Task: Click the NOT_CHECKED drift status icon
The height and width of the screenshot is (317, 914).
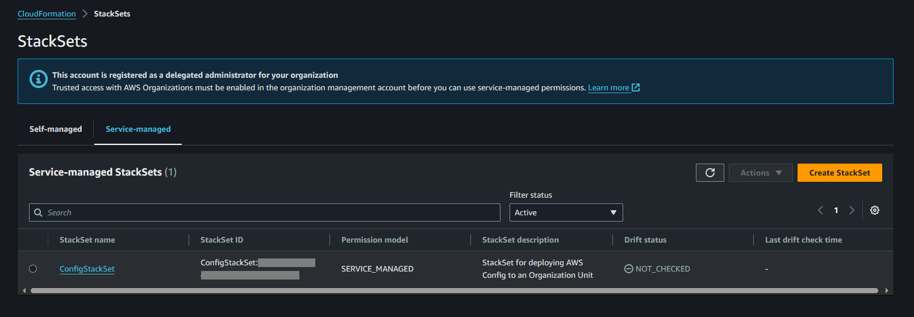Action: (628, 269)
